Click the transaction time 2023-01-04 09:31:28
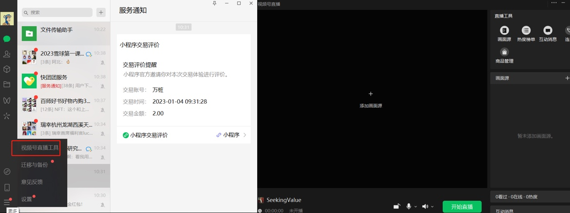Image resolution: width=570 pixels, height=213 pixels. pyautogui.click(x=180, y=102)
